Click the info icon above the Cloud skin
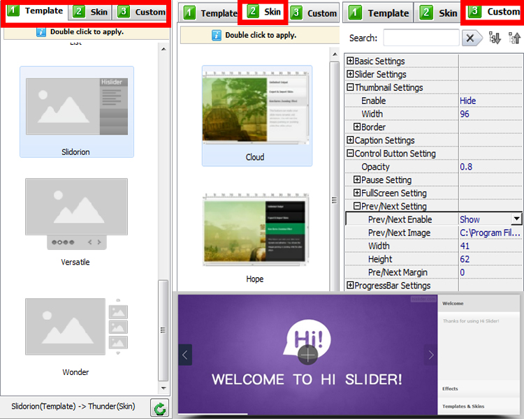524x419 pixels. point(216,35)
